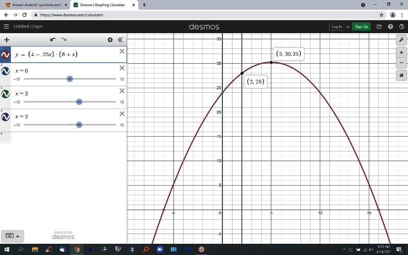Open the Windows Start menu
Screen dimensions: 408x255
click(7, 249)
